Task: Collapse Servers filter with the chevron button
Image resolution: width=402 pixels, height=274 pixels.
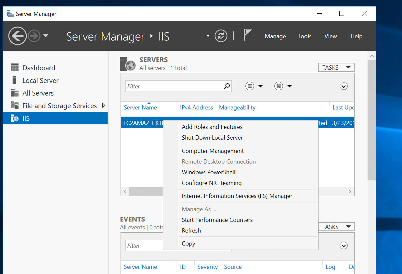Action: pos(344,86)
